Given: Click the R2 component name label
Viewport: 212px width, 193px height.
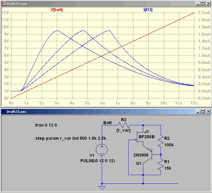Looking at the screenshot, I should click(x=167, y=138).
